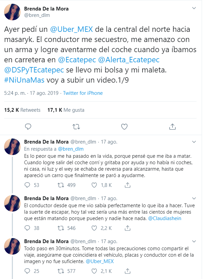Open the main tweet's chevron menu
203x279 pixels.
coord(194,8)
